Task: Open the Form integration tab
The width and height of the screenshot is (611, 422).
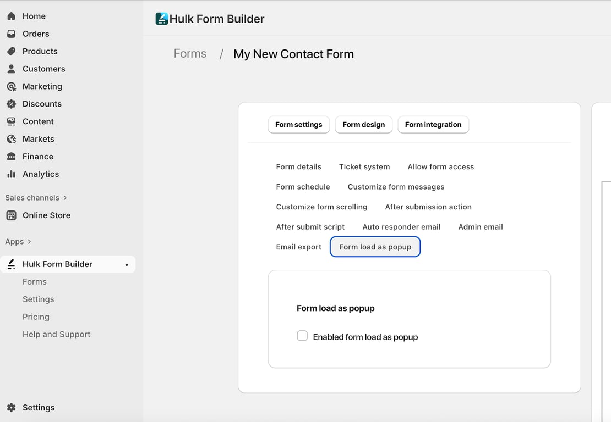Action: pyautogui.click(x=433, y=125)
